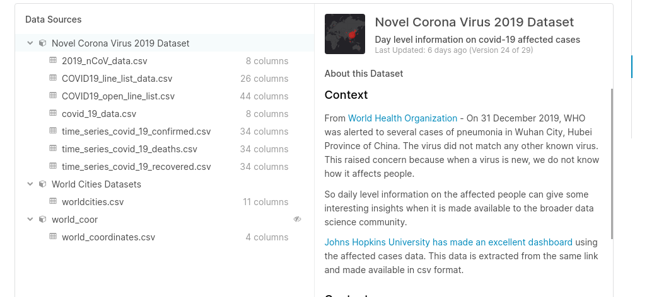647x297 pixels.
Task: Click the table icon beside 2019_nCoV_data.csv
Action: [x=53, y=61]
